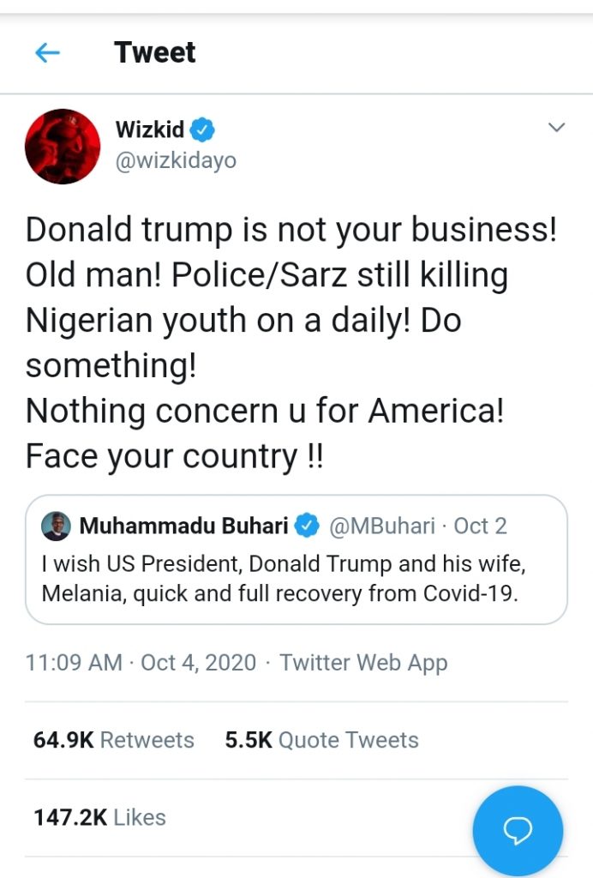Click Muhammadu Buhari's small avatar
This screenshot has height=878, width=593.
click(56, 526)
